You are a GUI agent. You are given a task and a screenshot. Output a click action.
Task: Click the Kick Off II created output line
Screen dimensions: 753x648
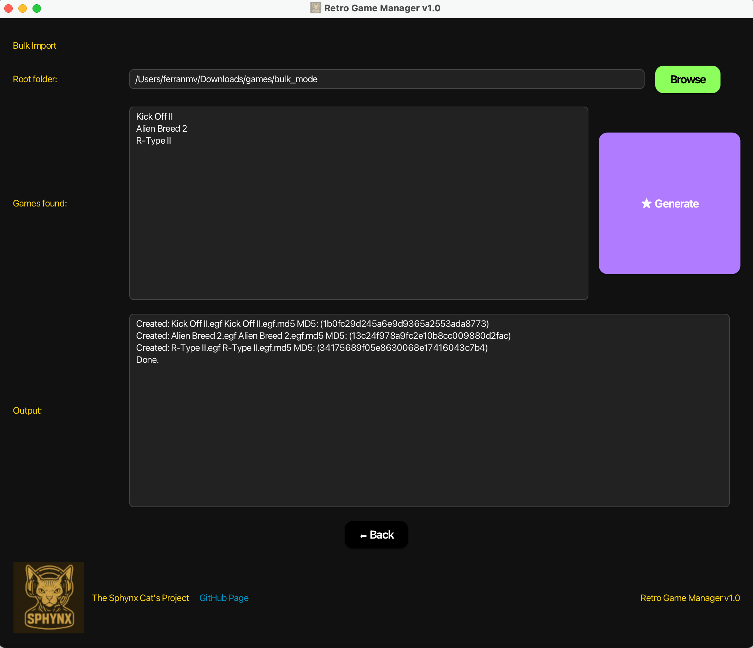pyautogui.click(x=312, y=324)
